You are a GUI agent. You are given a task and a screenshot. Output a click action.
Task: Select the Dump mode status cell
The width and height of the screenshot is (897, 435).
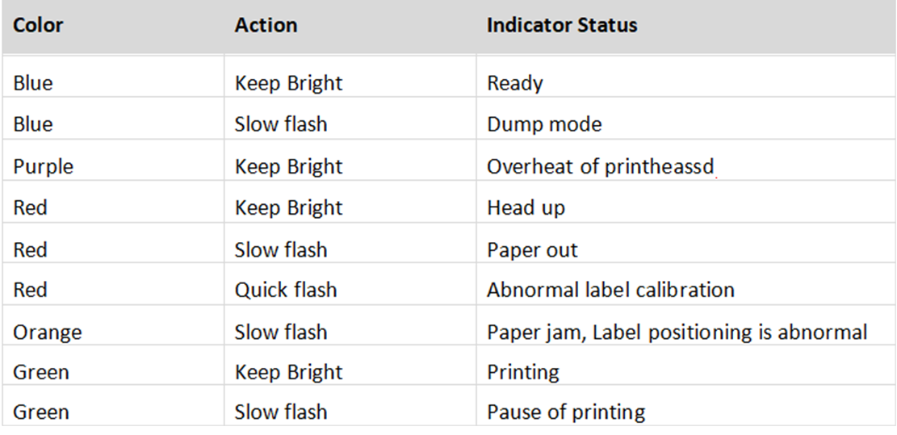(x=544, y=124)
